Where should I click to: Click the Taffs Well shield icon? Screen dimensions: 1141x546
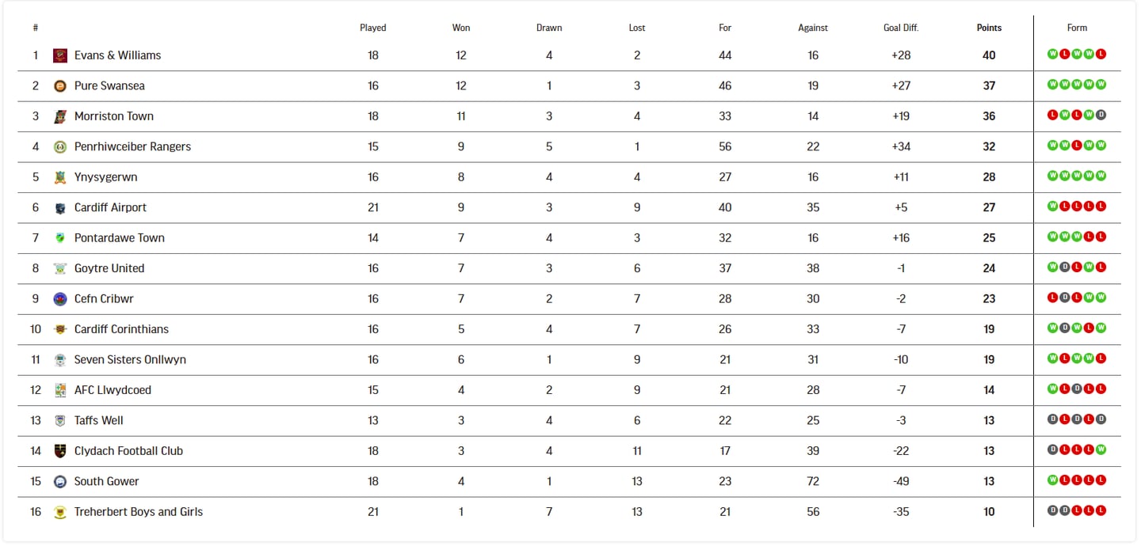point(60,420)
